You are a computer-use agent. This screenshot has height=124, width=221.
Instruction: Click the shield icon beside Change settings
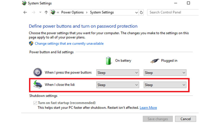tap(31, 44)
